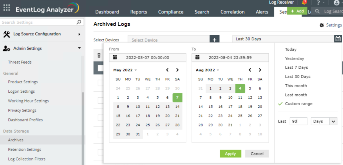Click the search magnifier in Search Settings
The height and width of the screenshot is (165, 343).
point(79,22)
